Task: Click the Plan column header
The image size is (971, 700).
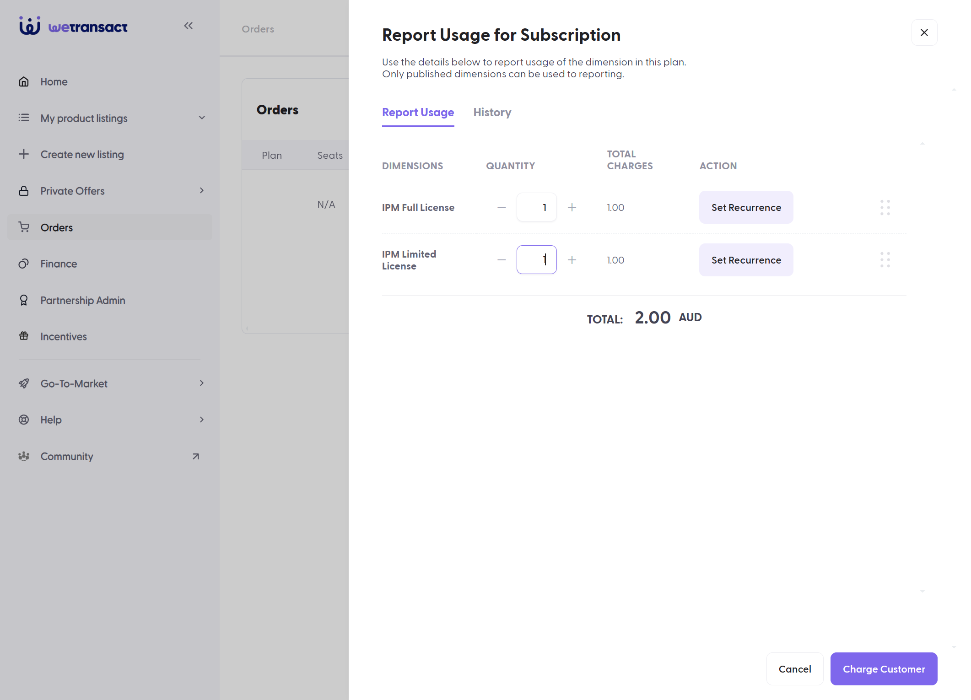Action: pyautogui.click(x=272, y=155)
